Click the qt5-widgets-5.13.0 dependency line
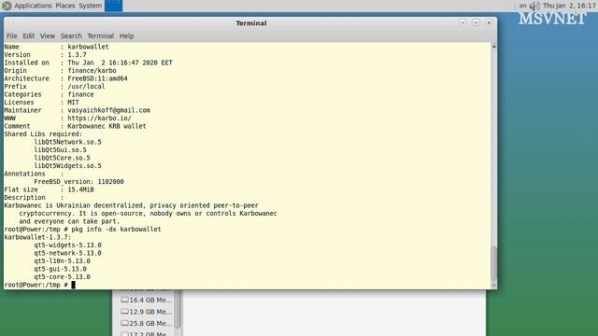 pos(67,245)
